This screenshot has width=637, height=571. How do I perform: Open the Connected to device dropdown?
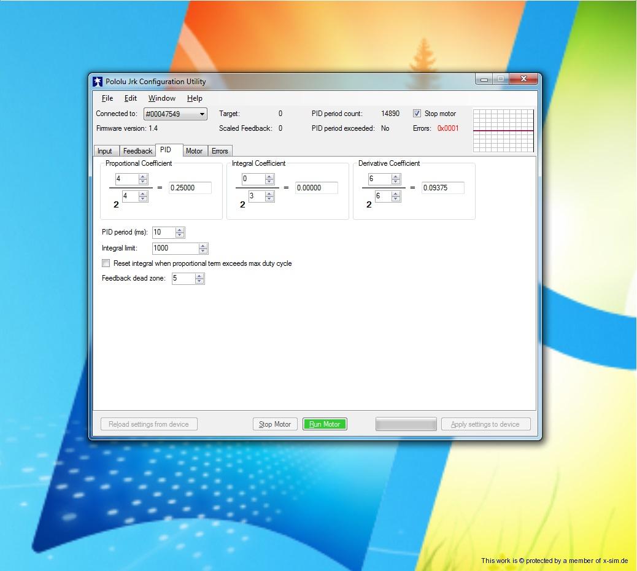[201, 114]
